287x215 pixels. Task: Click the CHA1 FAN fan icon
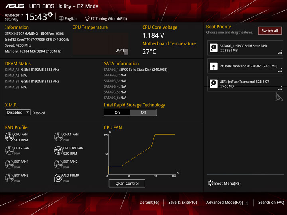[x=58, y=137]
